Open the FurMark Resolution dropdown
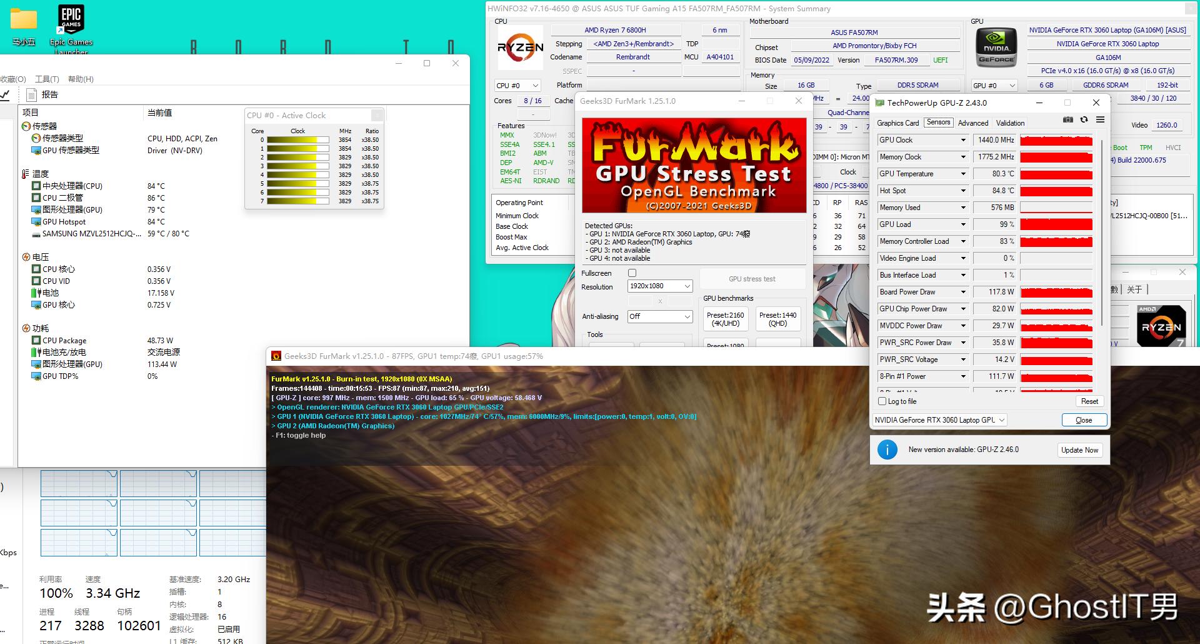This screenshot has width=1200, height=644. tap(660, 286)
